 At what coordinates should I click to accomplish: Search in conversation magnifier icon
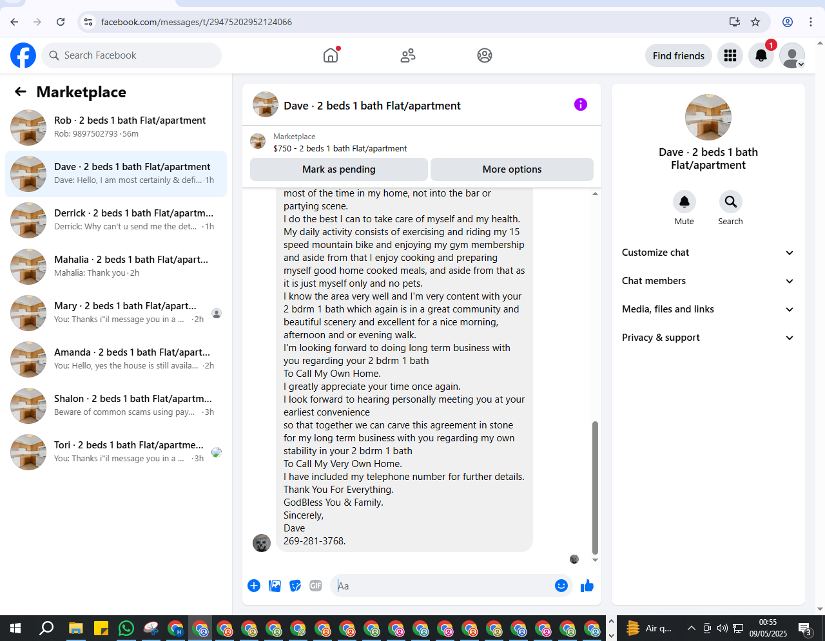[731, 202]
